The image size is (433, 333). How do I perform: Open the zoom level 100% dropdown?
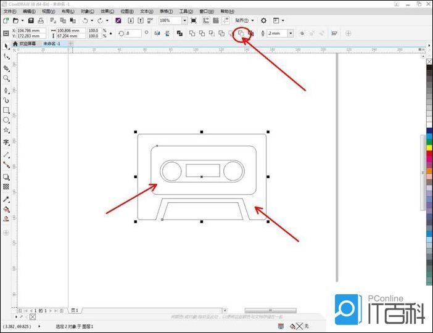(x=184, y=20)
